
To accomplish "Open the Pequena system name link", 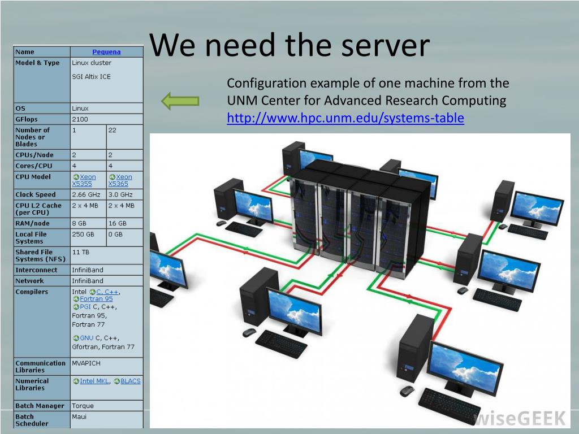I will [x=106, y=52].
